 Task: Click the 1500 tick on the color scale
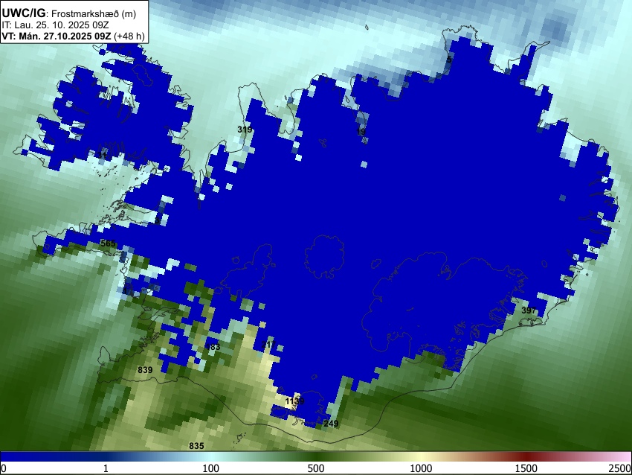click(526, 468)
